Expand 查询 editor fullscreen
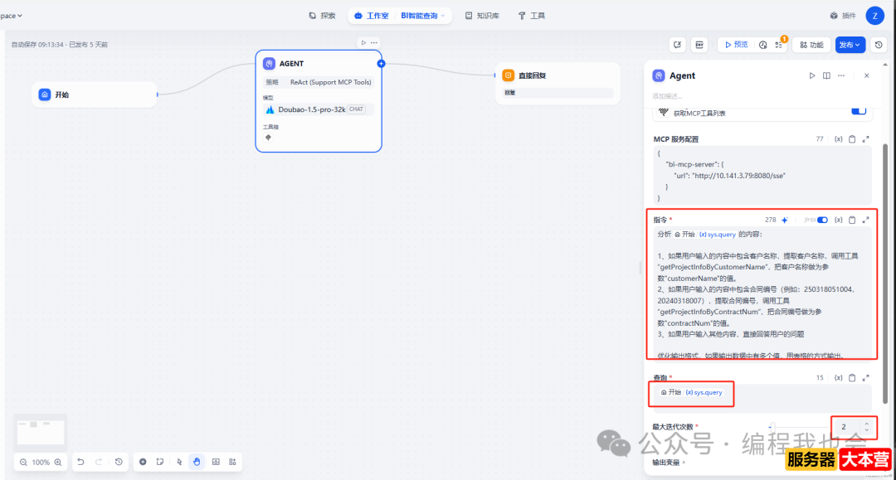The image size is (896, 480). point(865,378)
